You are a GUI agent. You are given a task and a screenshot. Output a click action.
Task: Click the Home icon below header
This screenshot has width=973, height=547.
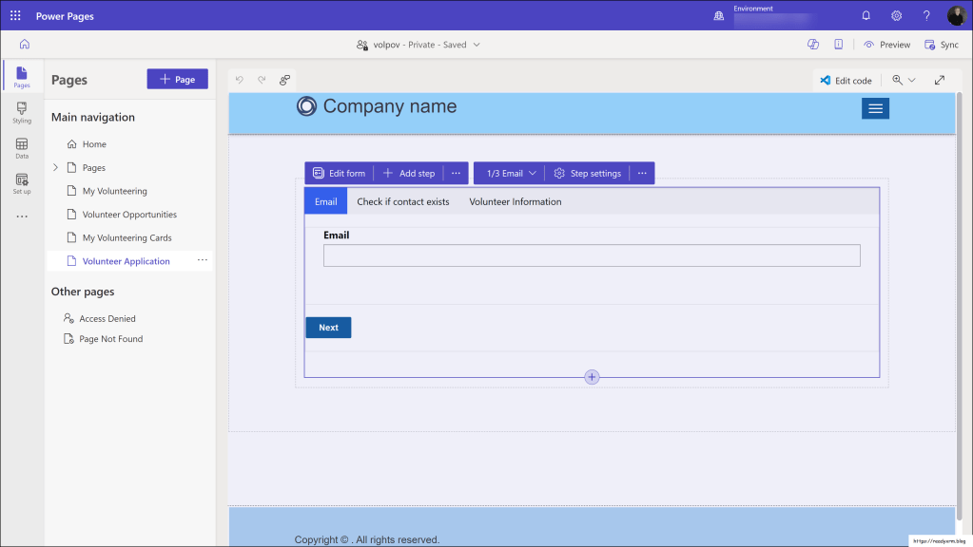coord(24,44)
